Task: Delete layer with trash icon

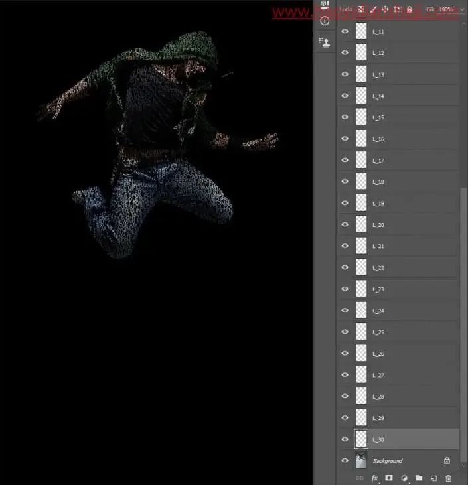Action: point(448,478)
